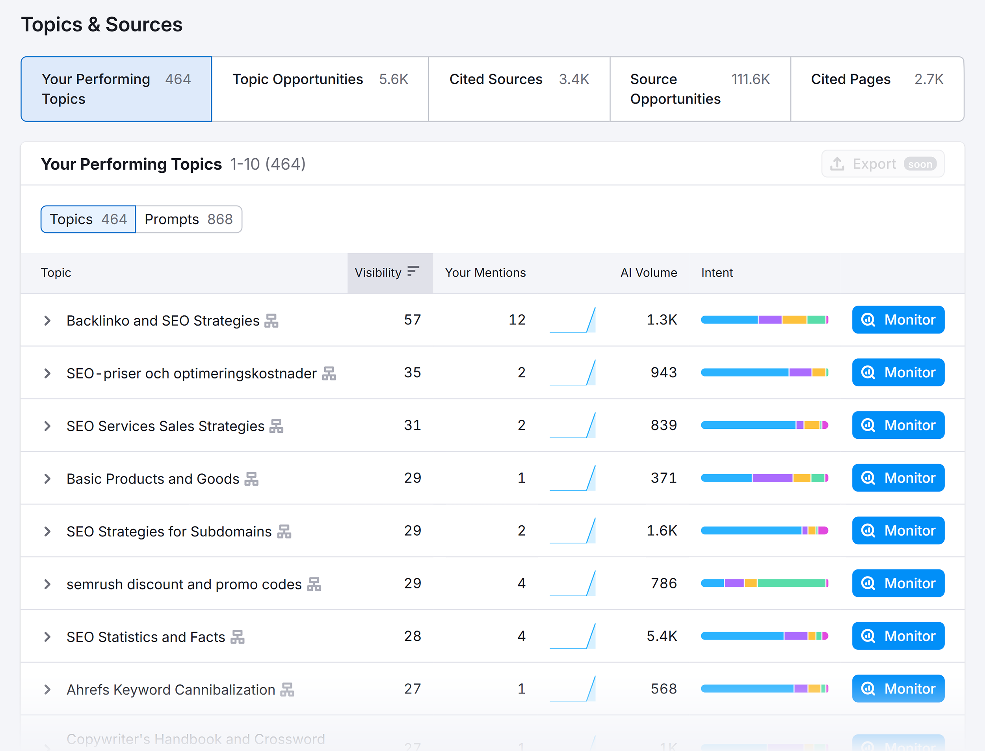
Task: Click the hierarchy icon beside Ahrefs Keyword Cannibalization
Action: click(288, 689)
